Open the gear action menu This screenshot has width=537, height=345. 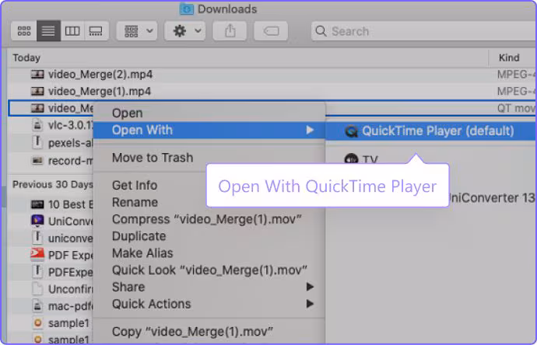185,31
